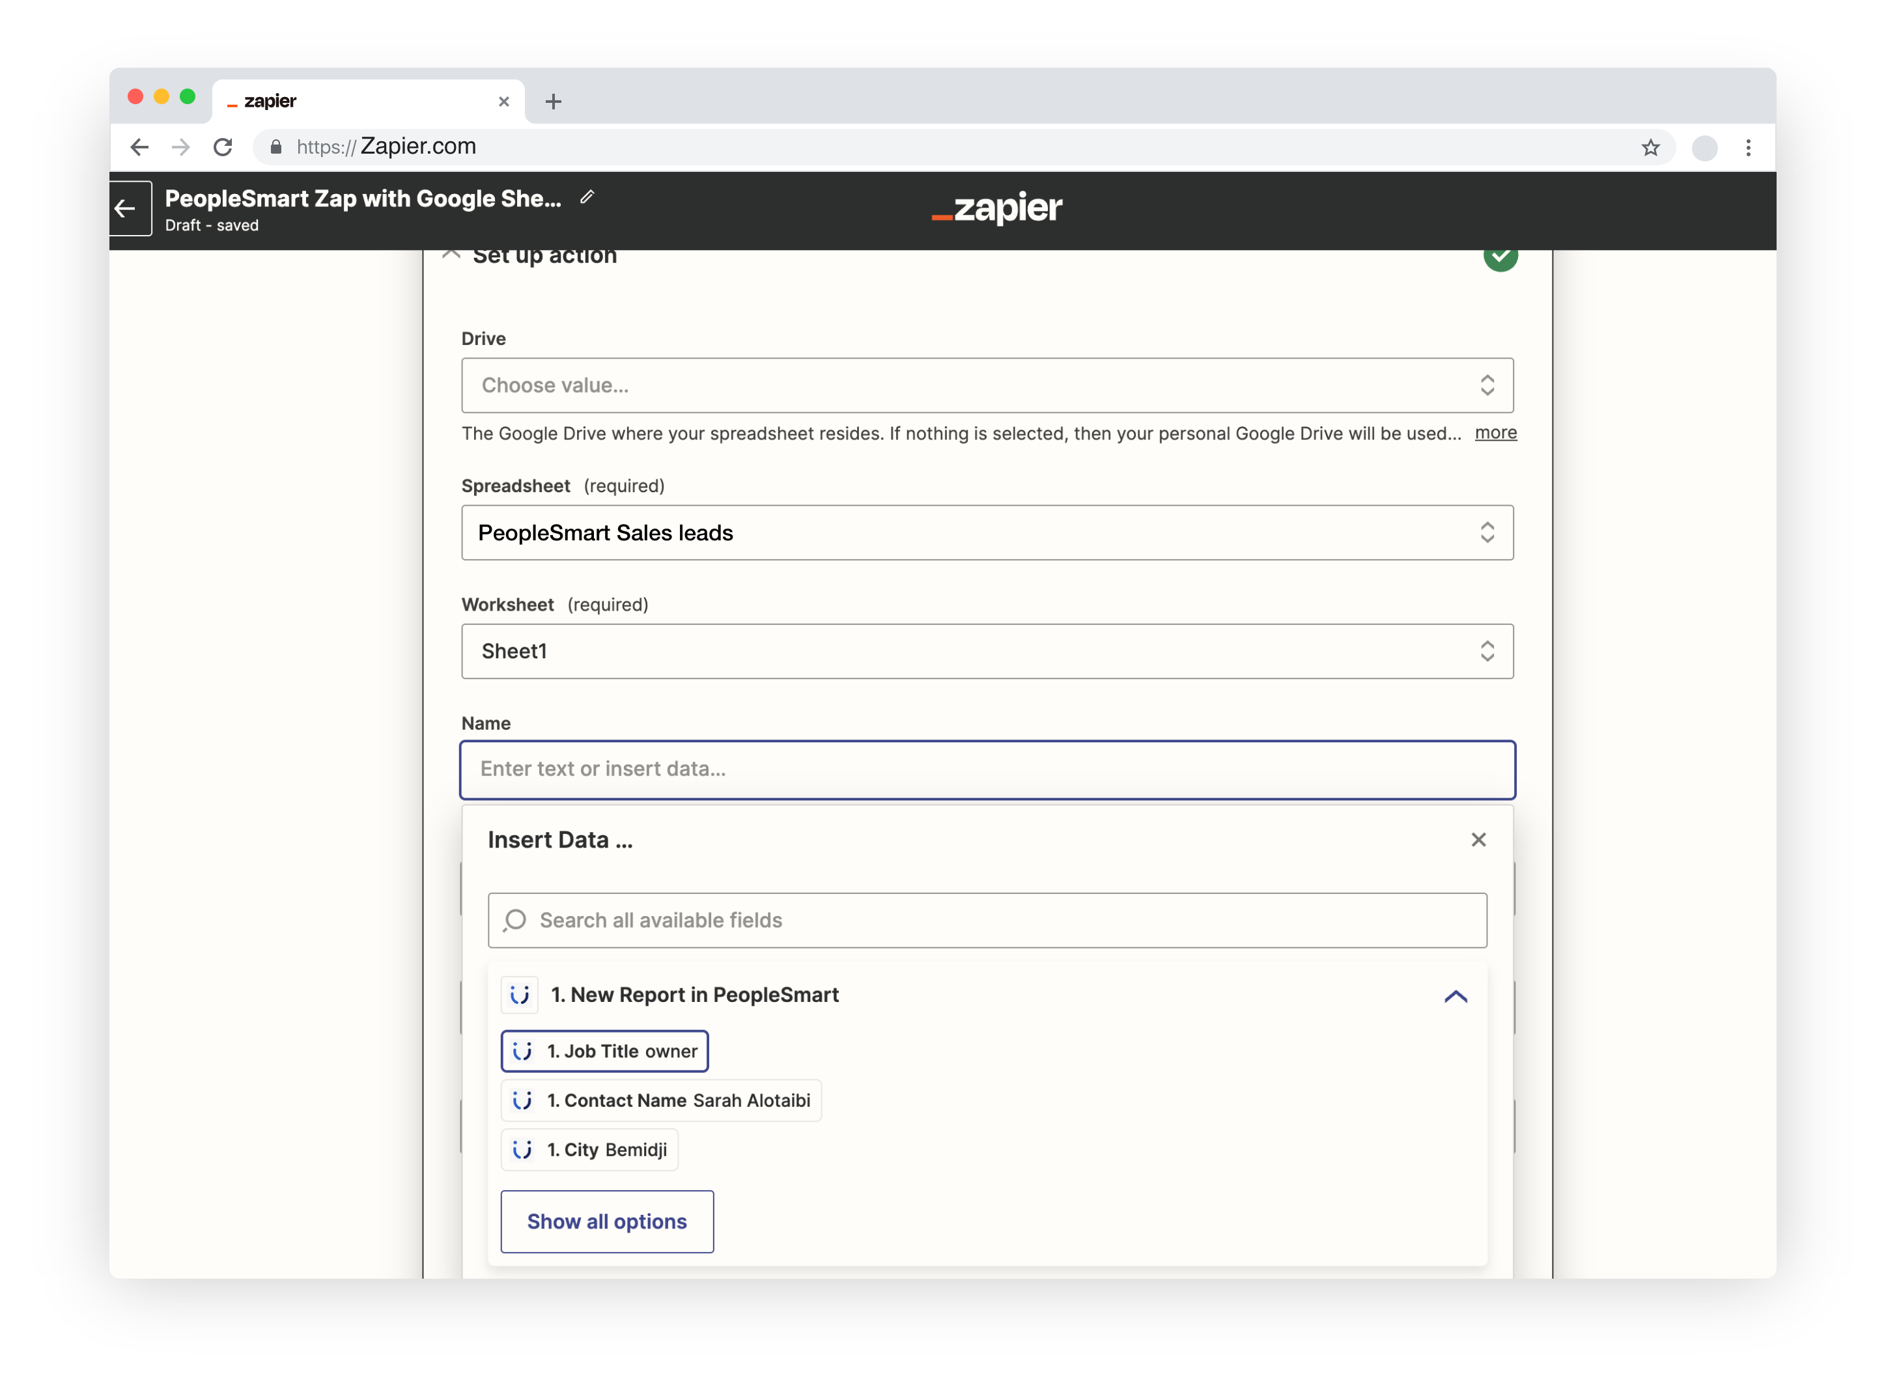Click the address bar URL
1886x1388 pixels.
click(387, 147)
